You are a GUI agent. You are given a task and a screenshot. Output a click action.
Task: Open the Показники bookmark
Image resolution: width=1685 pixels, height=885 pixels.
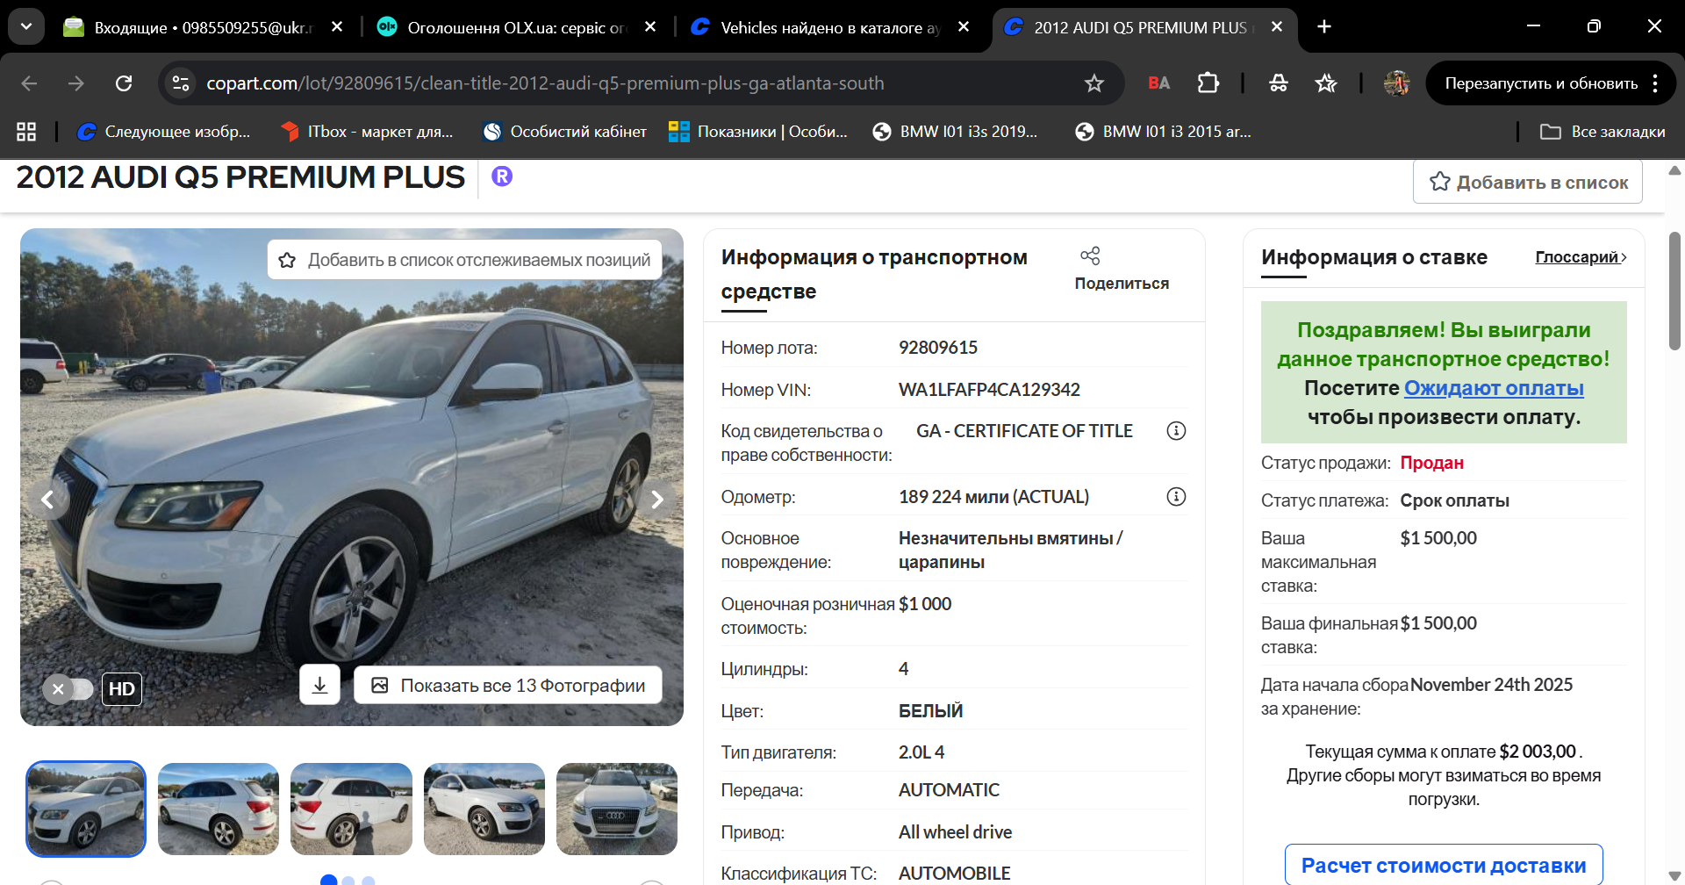(x=758, y=132)
